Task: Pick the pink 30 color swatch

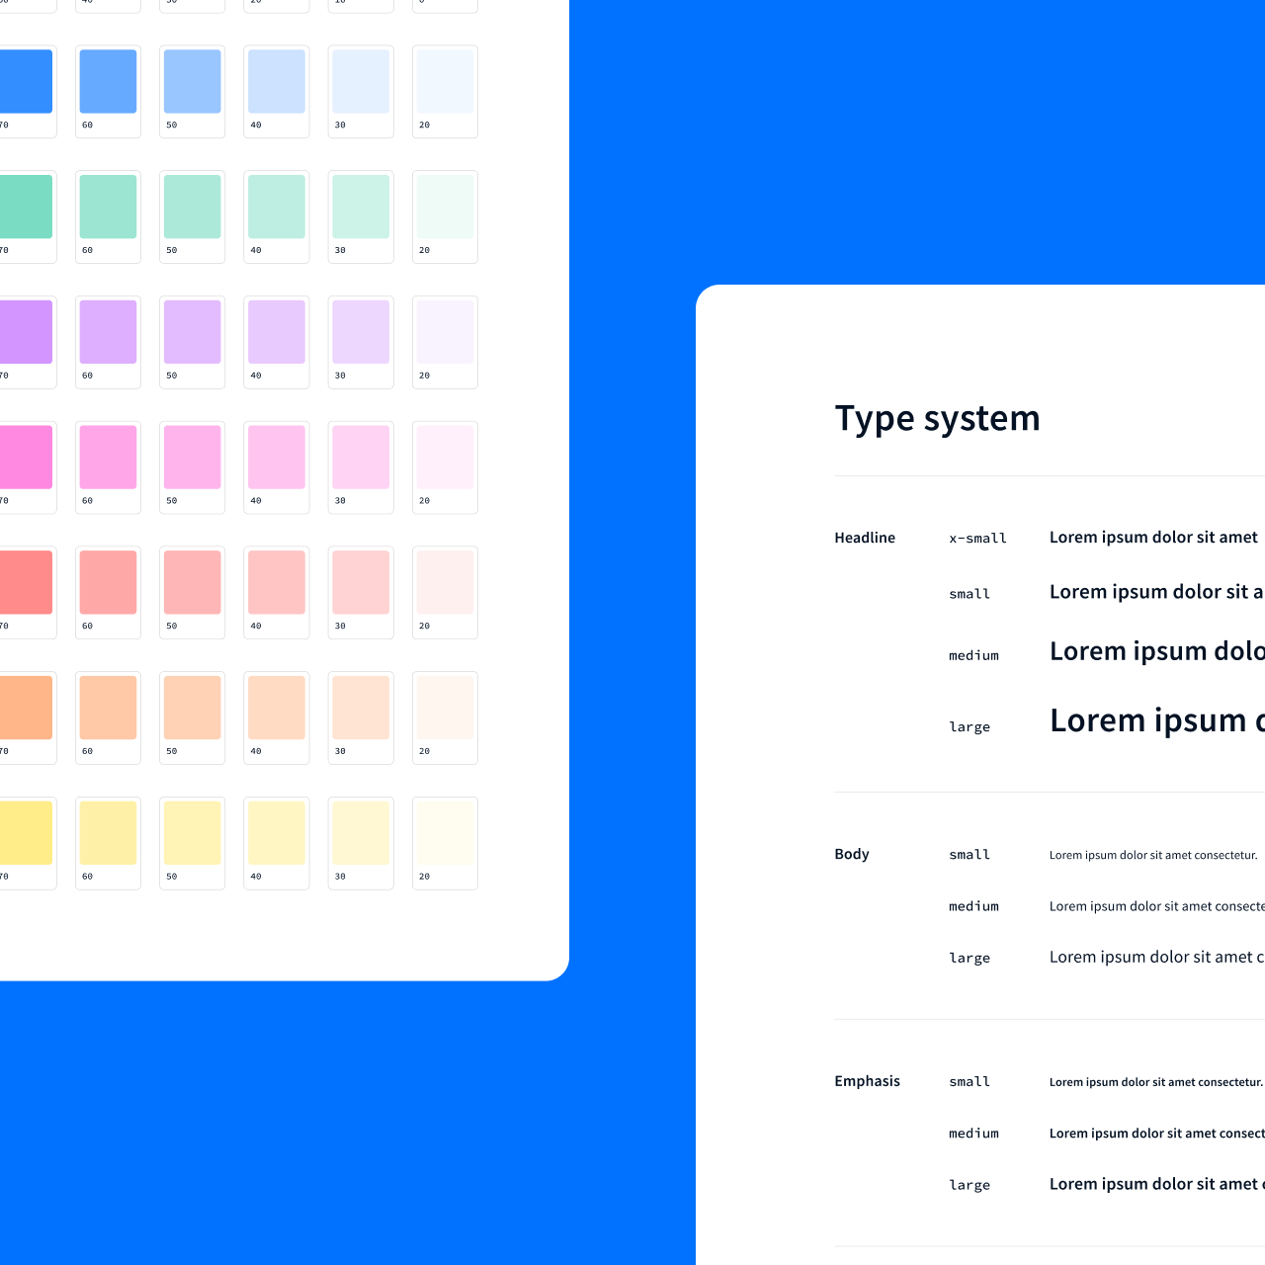Action: 360,458
